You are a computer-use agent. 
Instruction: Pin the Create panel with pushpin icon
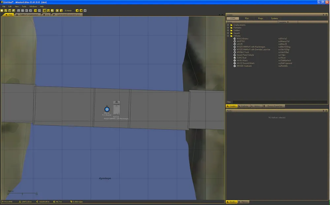tap(323, 15)
